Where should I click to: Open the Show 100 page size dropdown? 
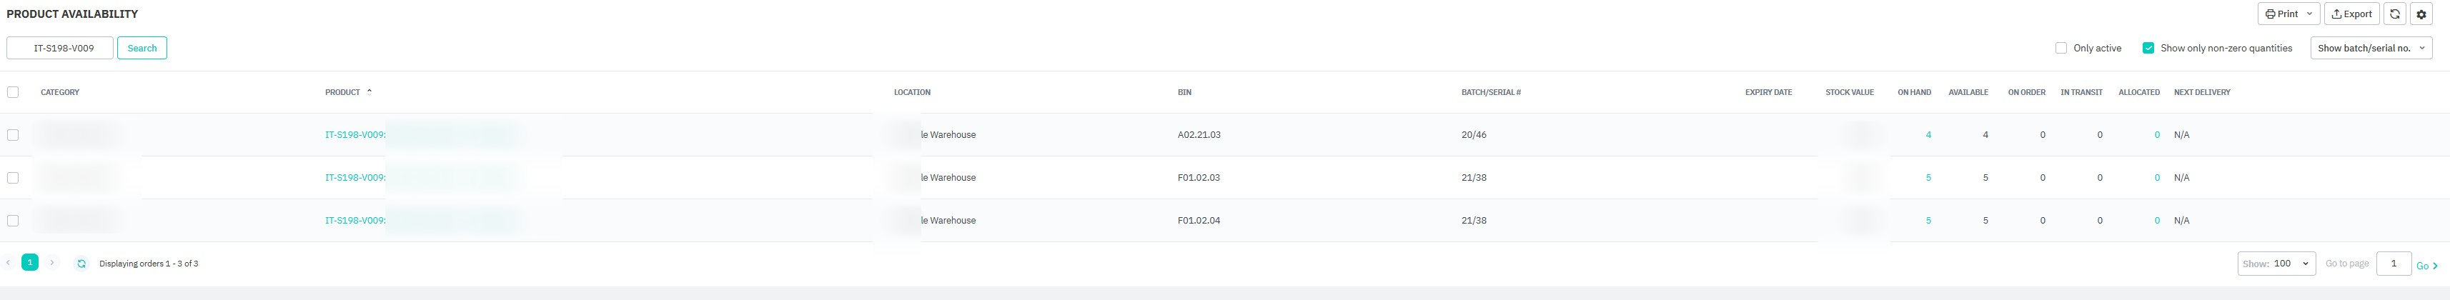2277,264
